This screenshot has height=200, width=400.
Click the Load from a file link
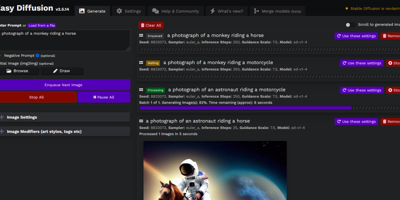(42, 25)
